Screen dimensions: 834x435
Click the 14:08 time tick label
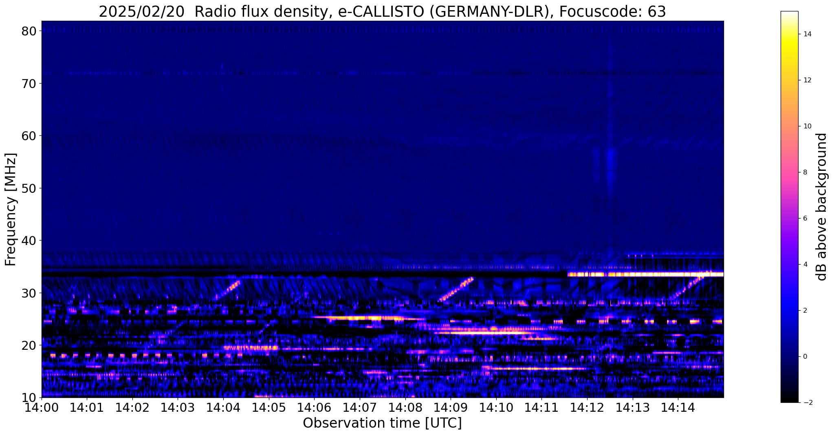(x=405, y=407)
